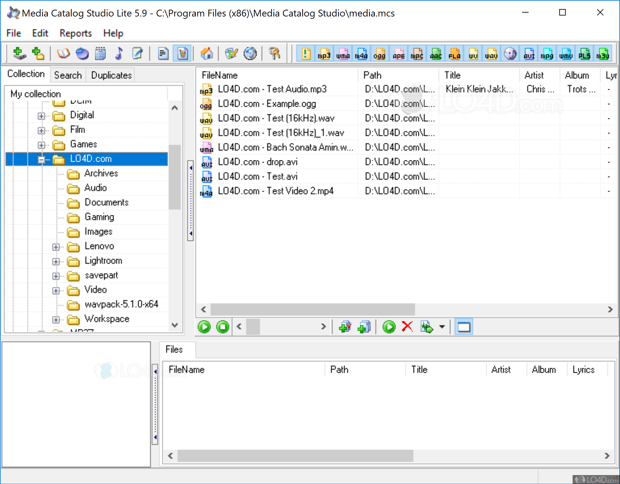Expand the Lenovo folder in the tree
The height and width of the screenshot is (484, 620).
[x=56, y=247]
